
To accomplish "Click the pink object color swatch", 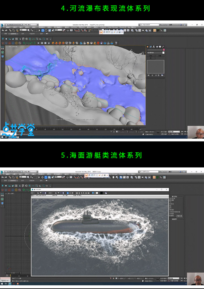I will click(163, 50).
